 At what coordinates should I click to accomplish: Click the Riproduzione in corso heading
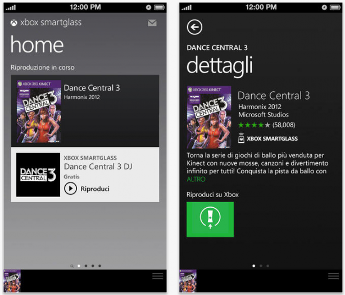43,67
